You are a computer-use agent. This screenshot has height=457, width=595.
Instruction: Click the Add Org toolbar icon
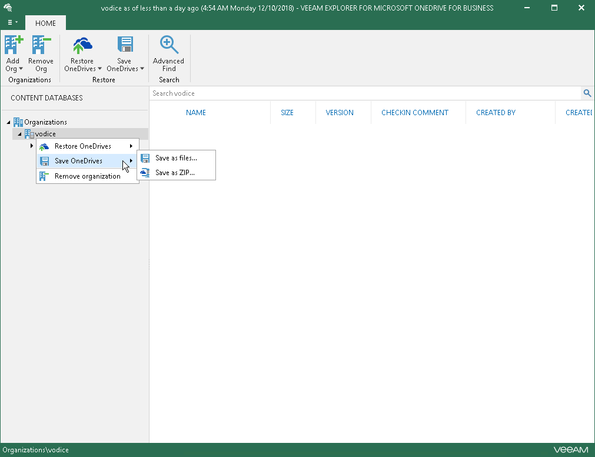[x=14, y=45]
